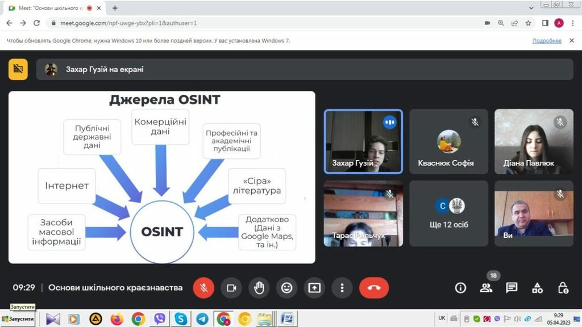Image resolution: width=582 pixels, height=327 pixels.
Task: Open host controls lock icon
Action: pyautogui.click(x=563, y=288)
